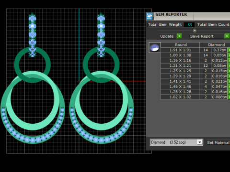Click the green arrow beside Save Report

click(x=227, y=36)
